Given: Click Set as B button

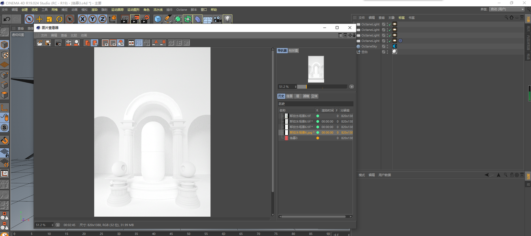Looking at the screenshot, I should click(163, 43).
